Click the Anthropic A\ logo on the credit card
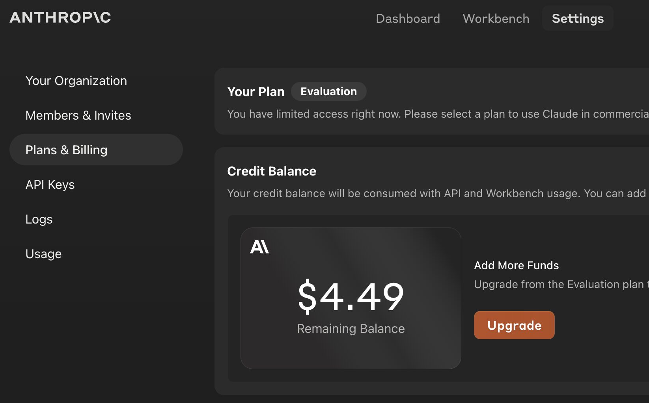Image resolution: width=649 pixels, height=403 pixels. [x=259, y=247]
